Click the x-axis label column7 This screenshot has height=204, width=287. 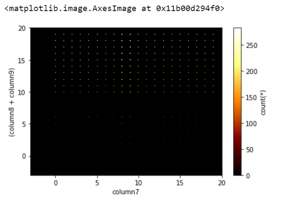click(x=126, y=192)
